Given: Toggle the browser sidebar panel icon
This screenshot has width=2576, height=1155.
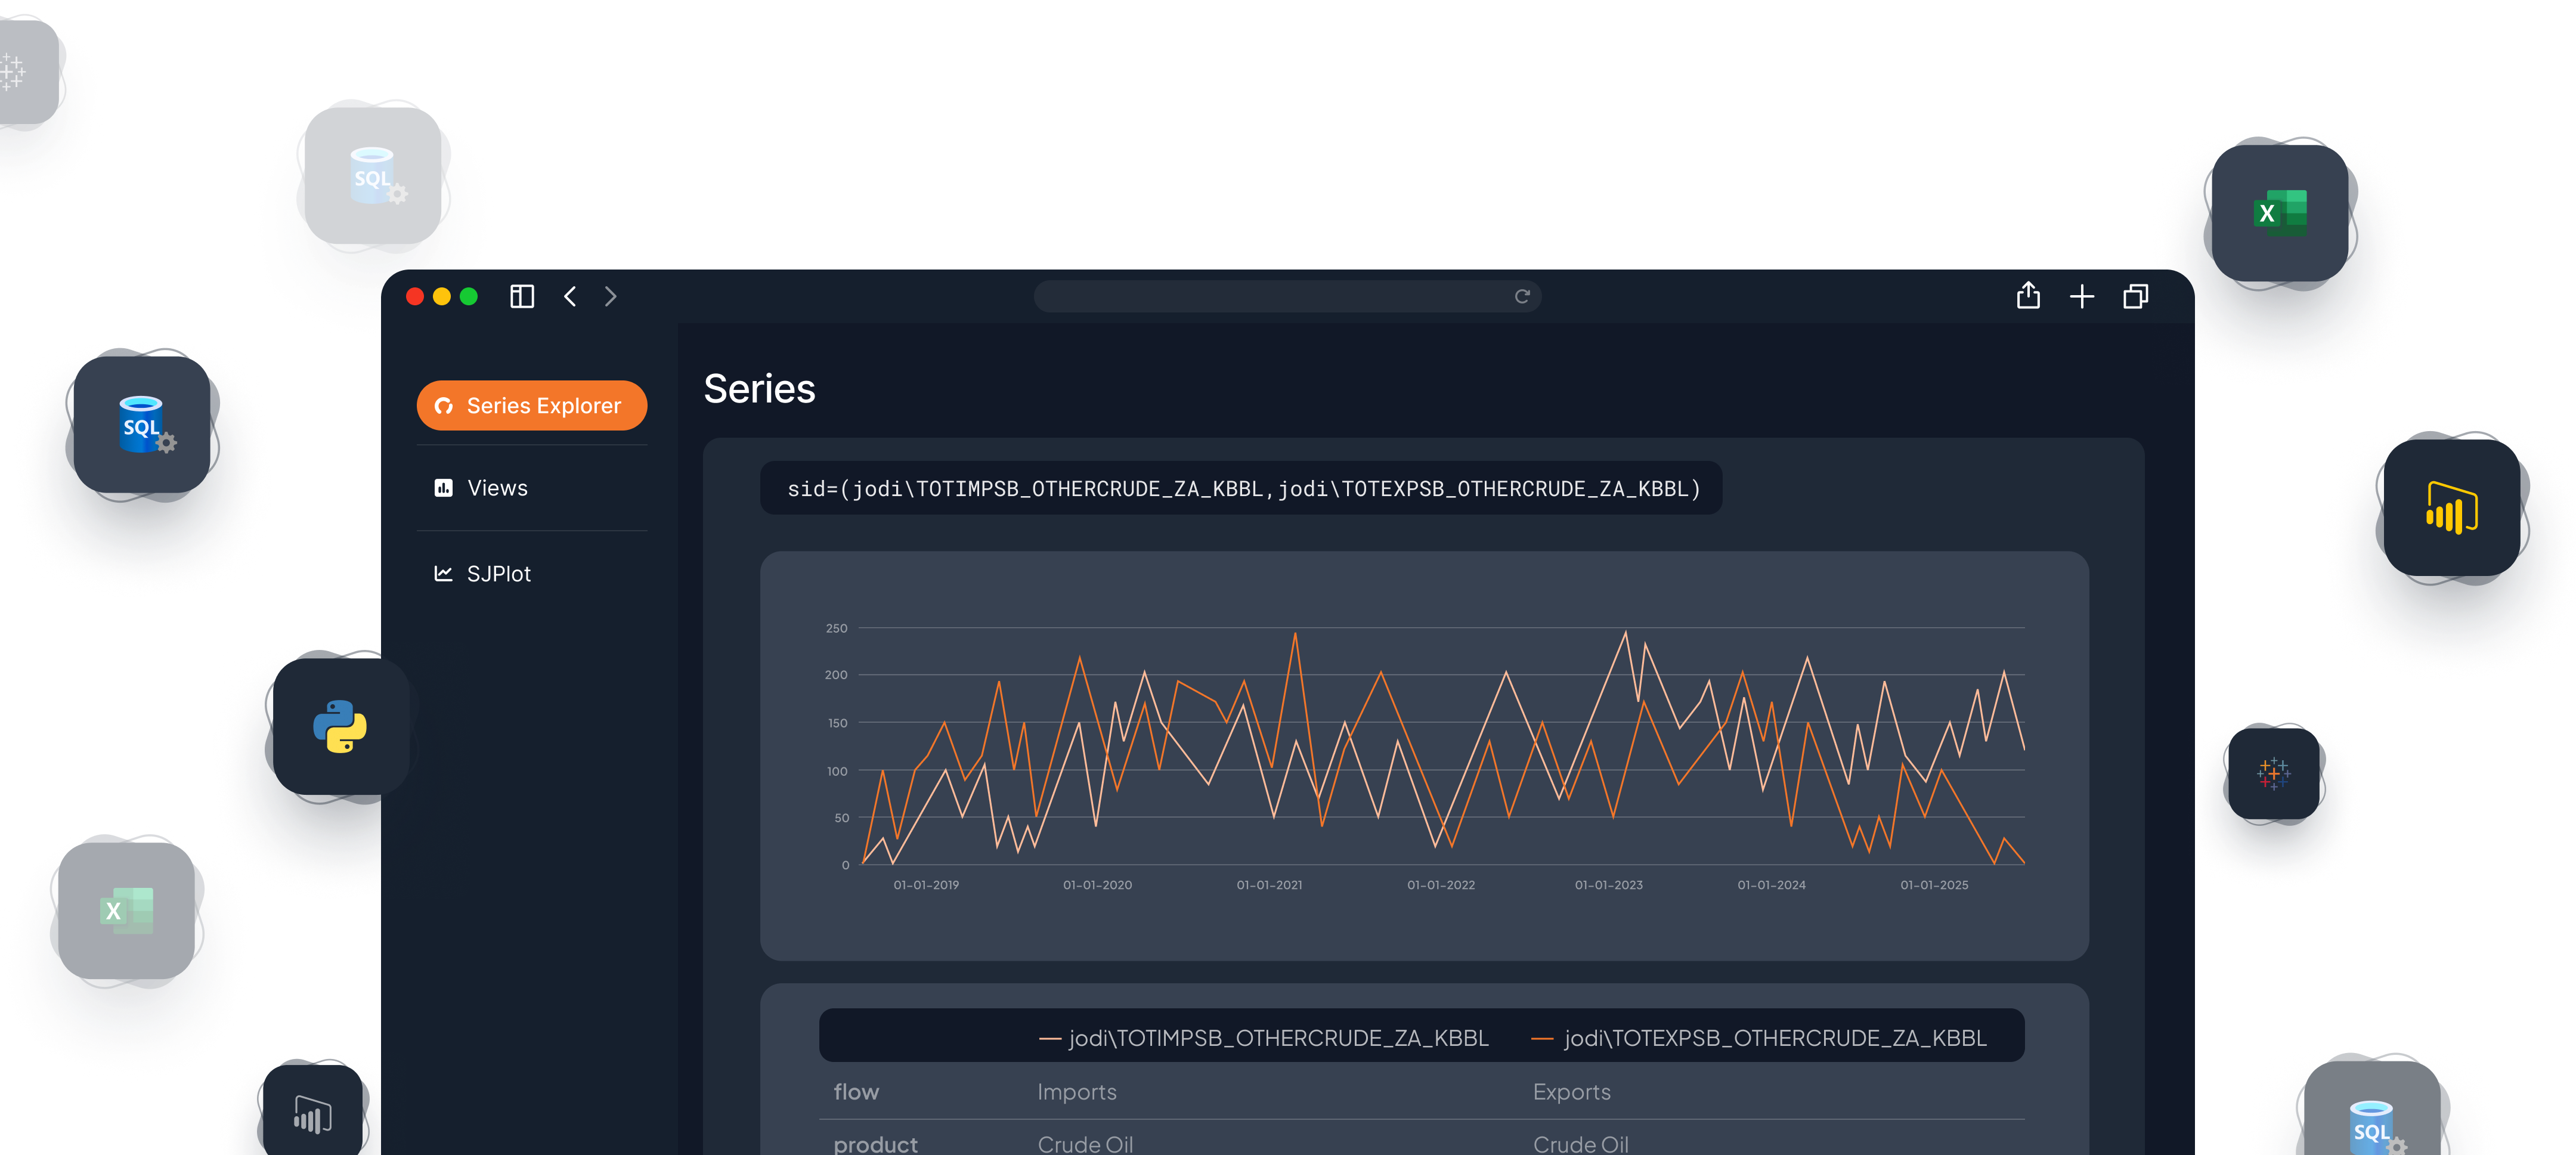Looking at the screenshot, I should coord(521,296).
